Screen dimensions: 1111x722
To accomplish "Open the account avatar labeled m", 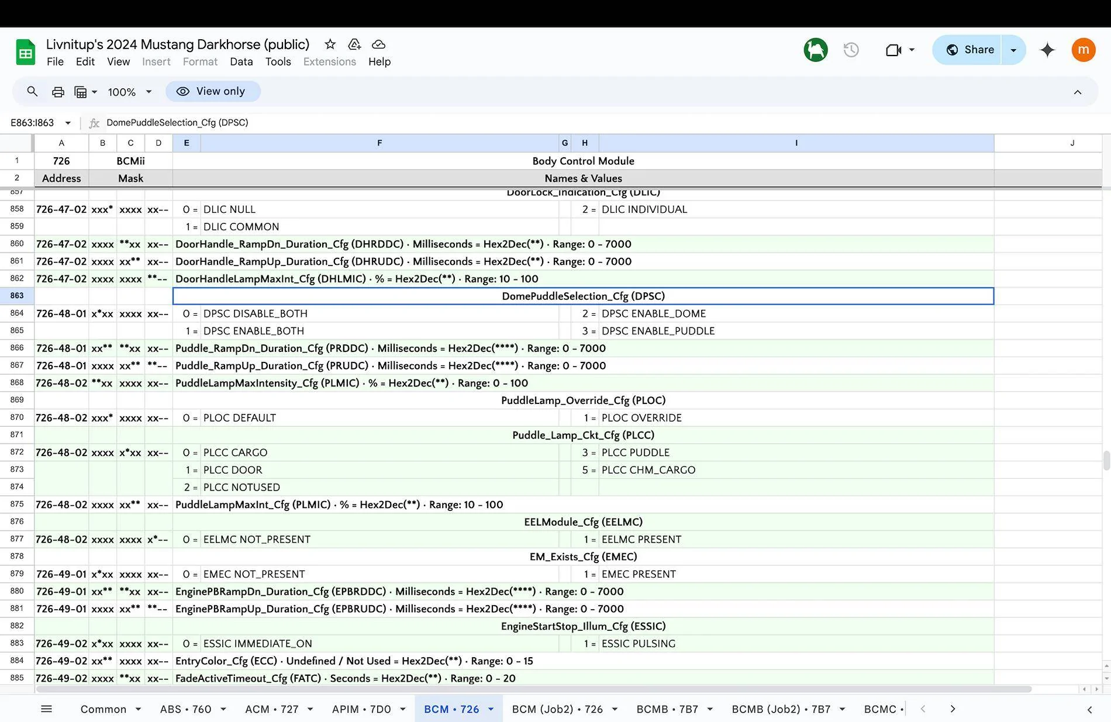I will [x=1084, y=50].
